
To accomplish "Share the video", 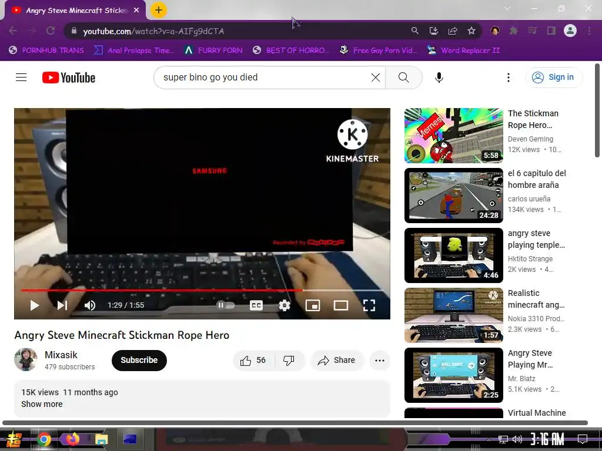I will point(337,361).
